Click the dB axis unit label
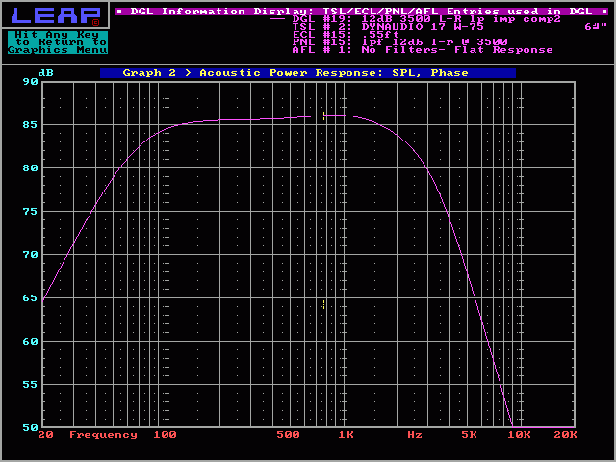 pos(46,73)
